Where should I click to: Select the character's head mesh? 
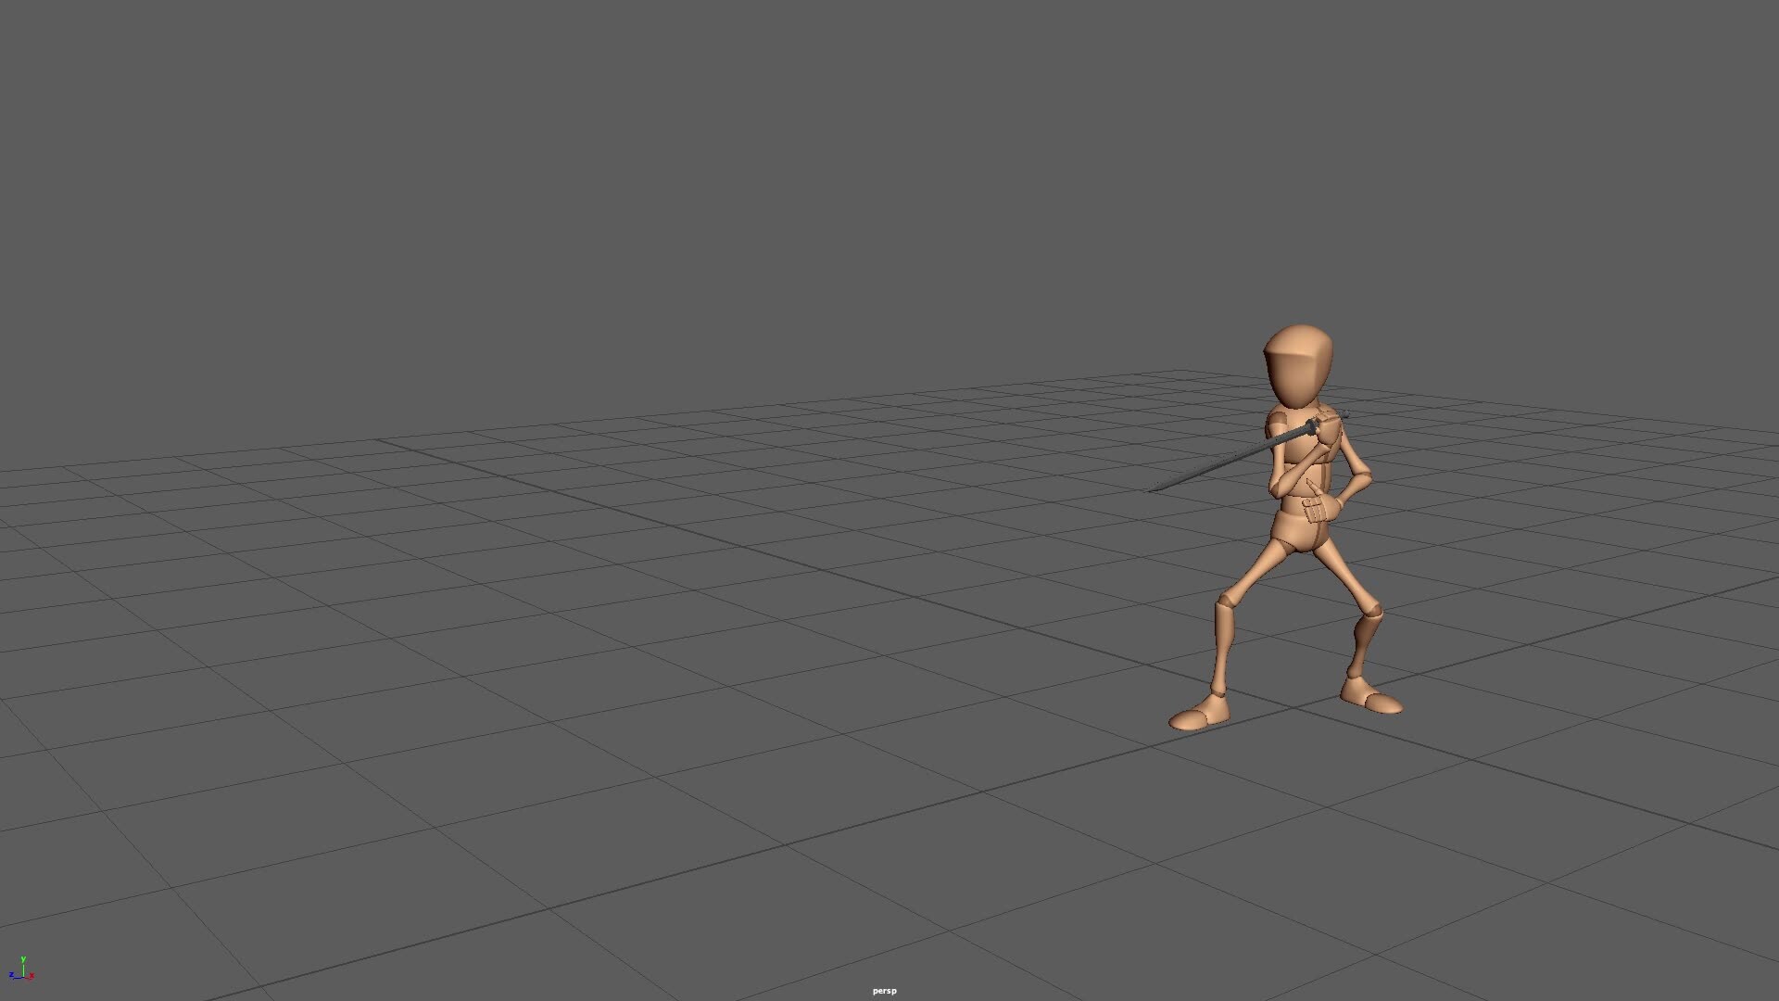click(x=1298, y=365)
